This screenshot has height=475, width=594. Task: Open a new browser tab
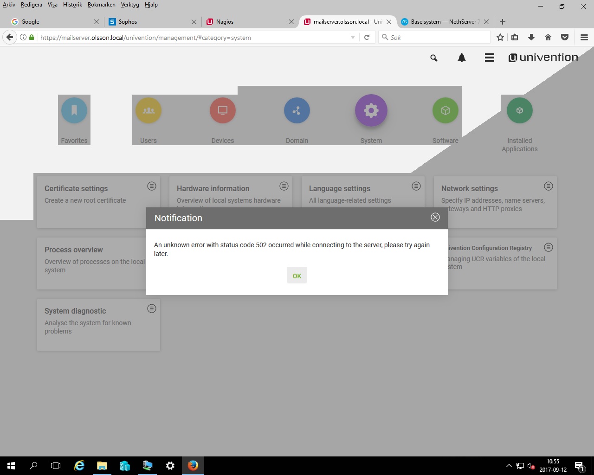(503, 22)
